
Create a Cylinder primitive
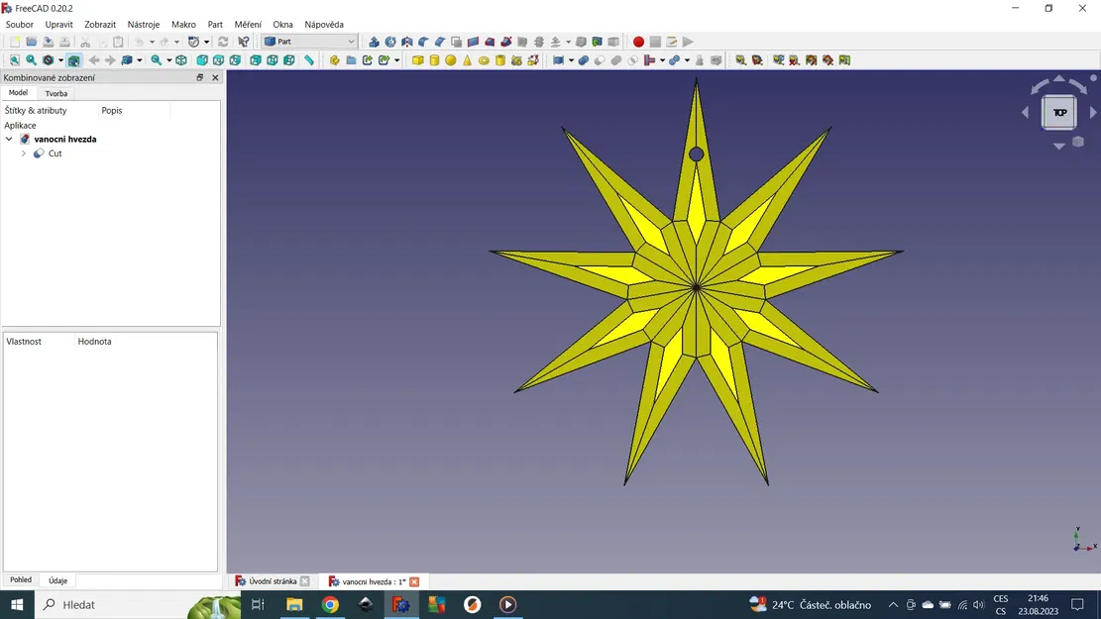(434, 60)
